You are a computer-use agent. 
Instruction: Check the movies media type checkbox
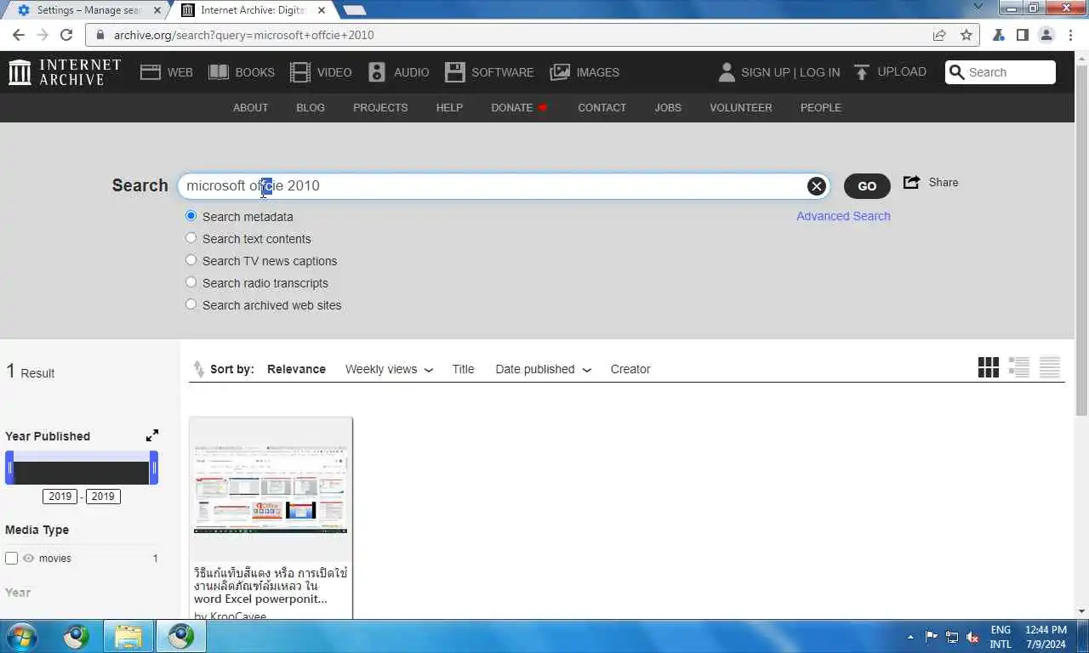pyautogui.click(x=11, y=559)
